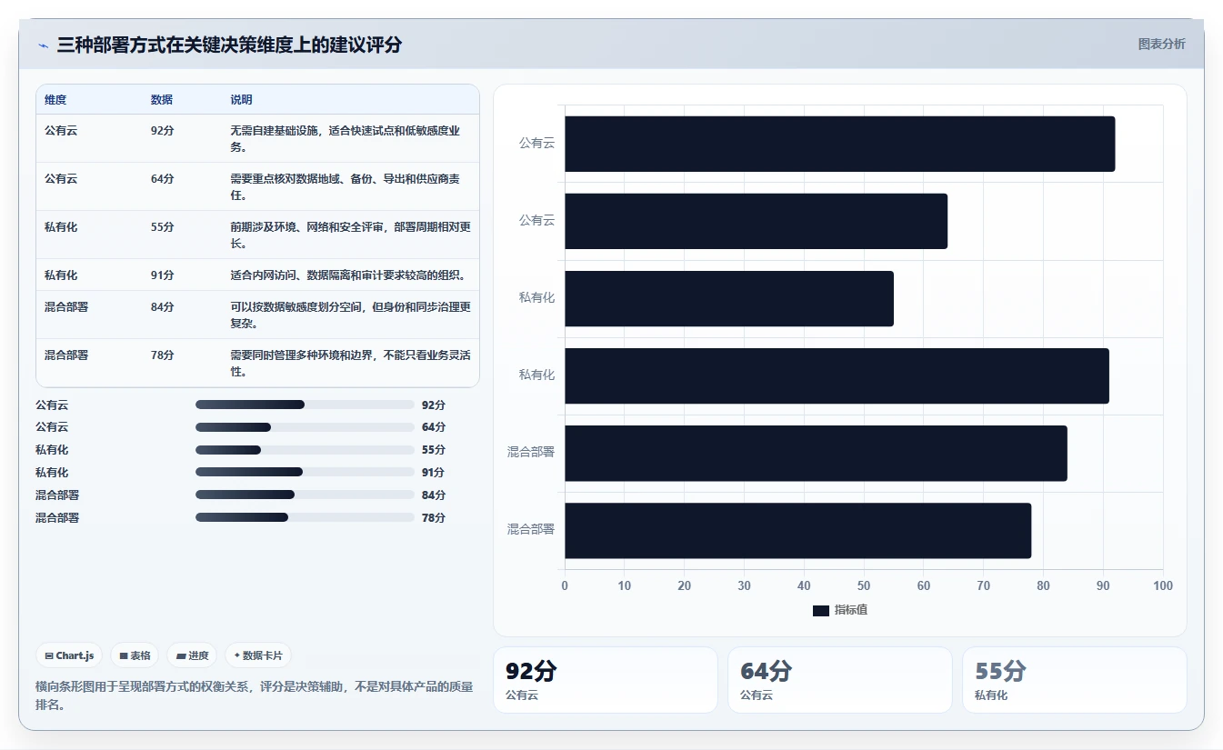Click the description starting 前期涉及环境
The width and height of the screenshot is (1223, 750).
351,235
